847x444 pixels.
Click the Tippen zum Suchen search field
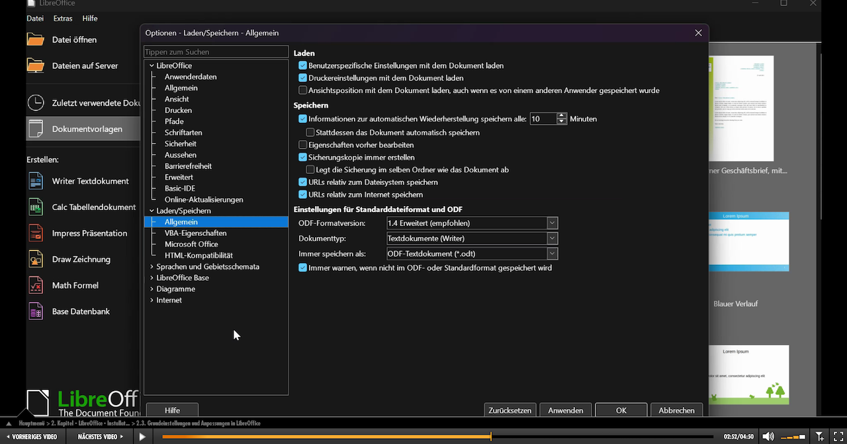coord(216,52)
